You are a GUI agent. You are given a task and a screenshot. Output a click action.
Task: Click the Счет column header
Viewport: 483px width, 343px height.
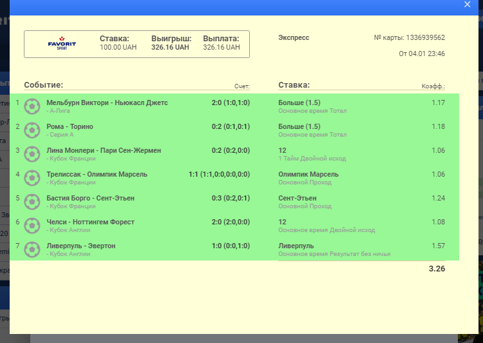click(x=241, y=86)
